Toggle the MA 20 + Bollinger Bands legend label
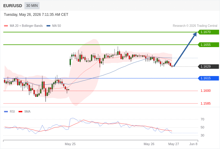 [x=26, y=26]
